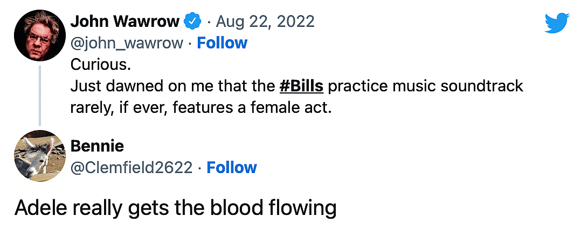Click the vertical thread line between tweets

click(39, 95)
